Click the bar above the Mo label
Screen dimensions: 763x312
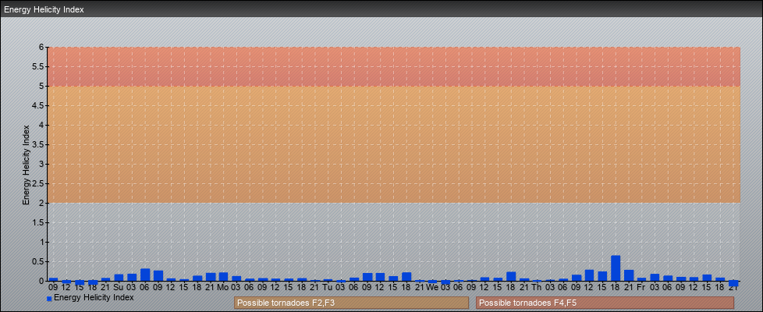click(223, 276)
